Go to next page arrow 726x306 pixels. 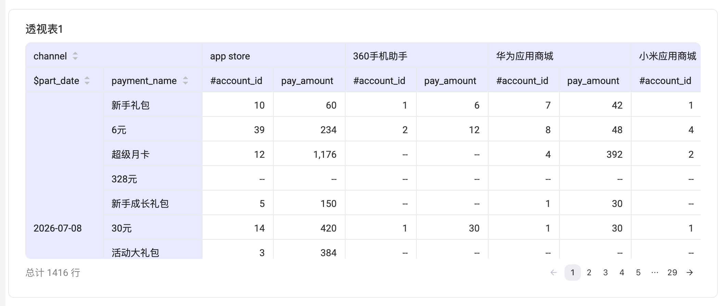[690, 273]
